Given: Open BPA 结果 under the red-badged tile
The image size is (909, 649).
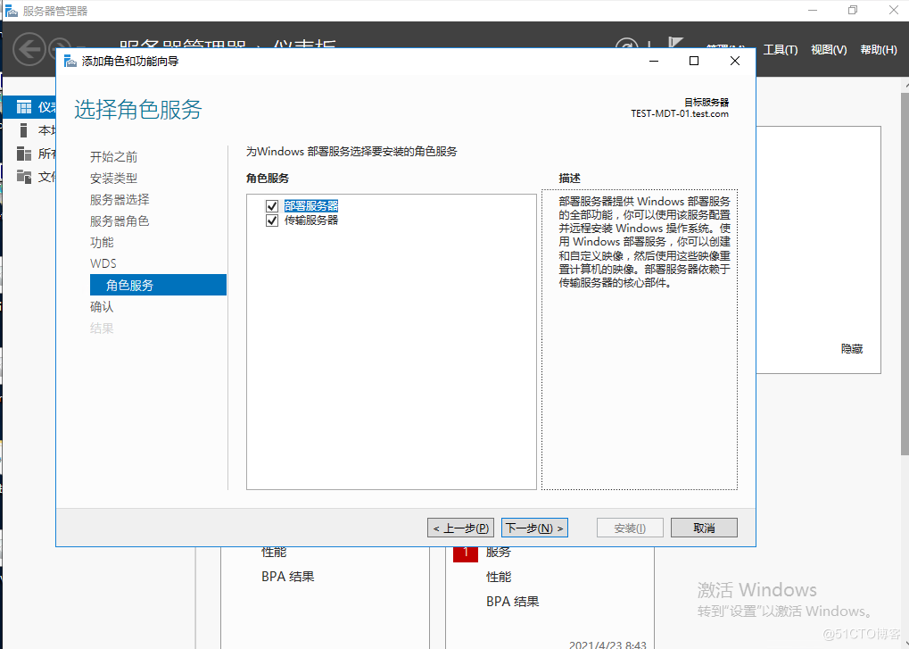Looking at the screenshot, I should (512, 602).
